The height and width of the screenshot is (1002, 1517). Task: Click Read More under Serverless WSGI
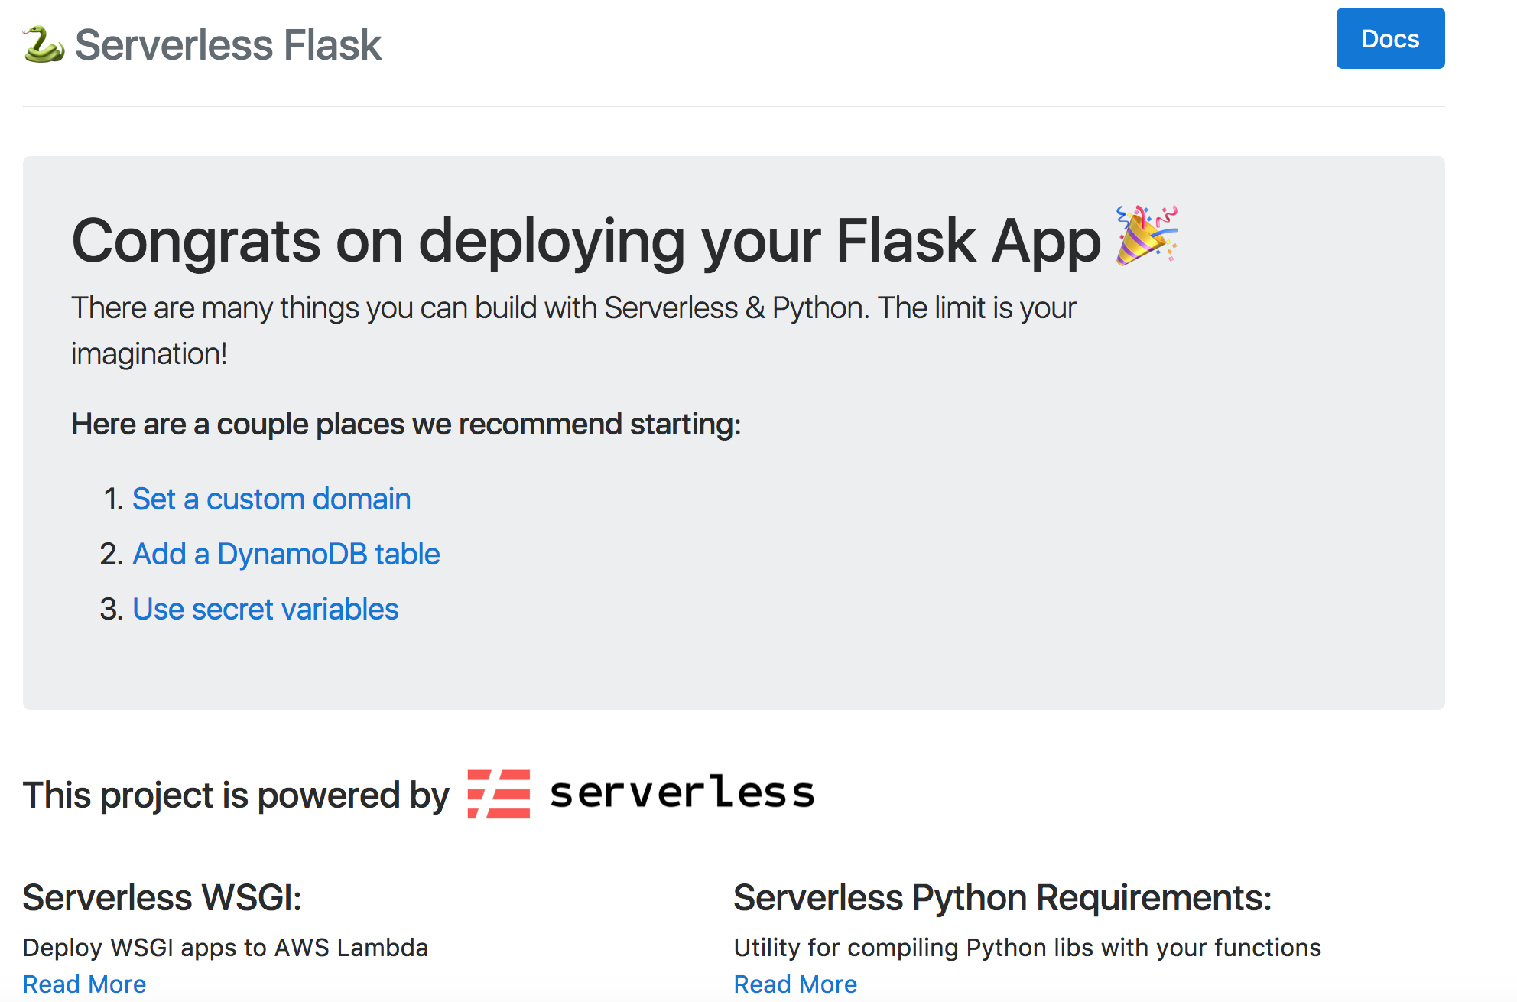pos(84,984)
